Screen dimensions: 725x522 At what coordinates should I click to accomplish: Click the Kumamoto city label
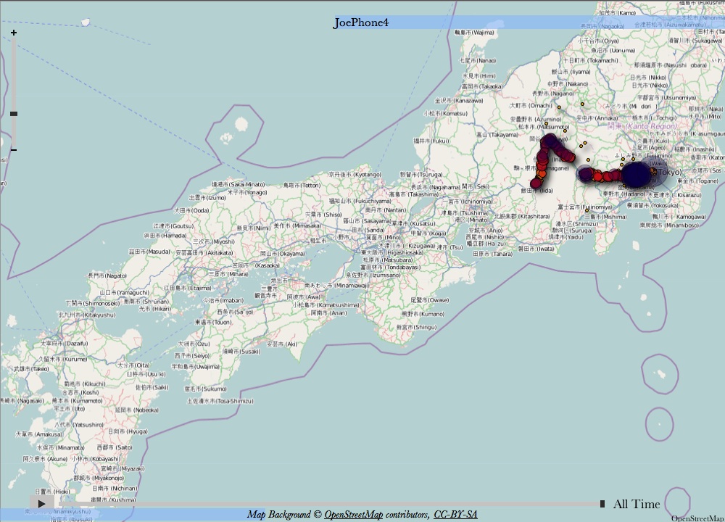click(78, 401)
